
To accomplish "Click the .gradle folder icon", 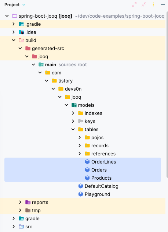I will point(21,24).
